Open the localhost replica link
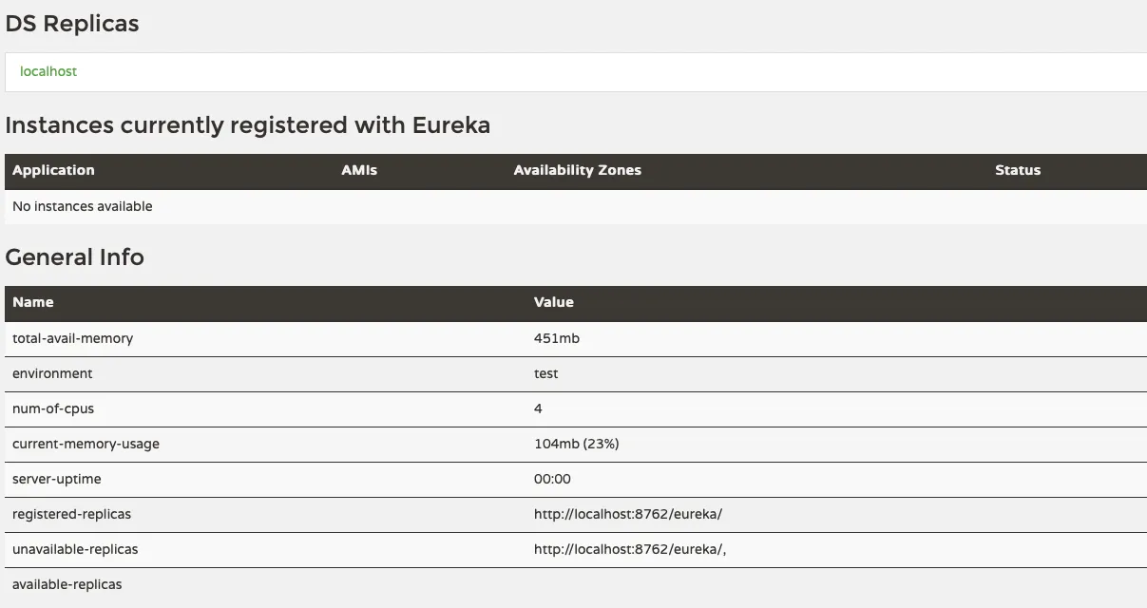1147x608 pixels. [x=48, y=71]
